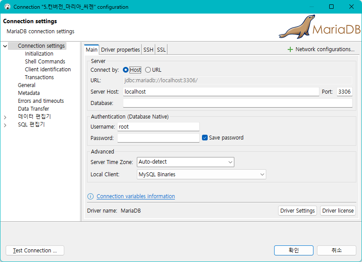Image resolution: width=362 pixels, height=262 pixels.
Task: Click the info icon beside Connection variables
Action: click(90, 196)
